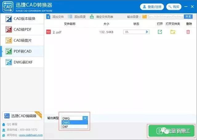This screenshot has width=197, height=140.
Task: Open the folder of 2.pdf
Action: click(173, 32)
